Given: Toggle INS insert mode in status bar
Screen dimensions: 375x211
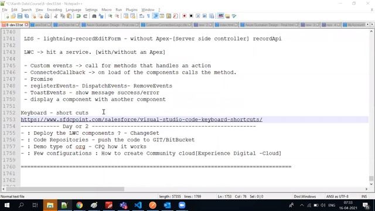Looking at the screenshot, I should [364, 196].
